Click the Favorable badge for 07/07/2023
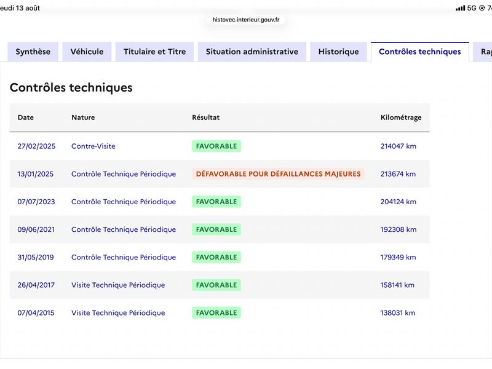 [216, 202]
